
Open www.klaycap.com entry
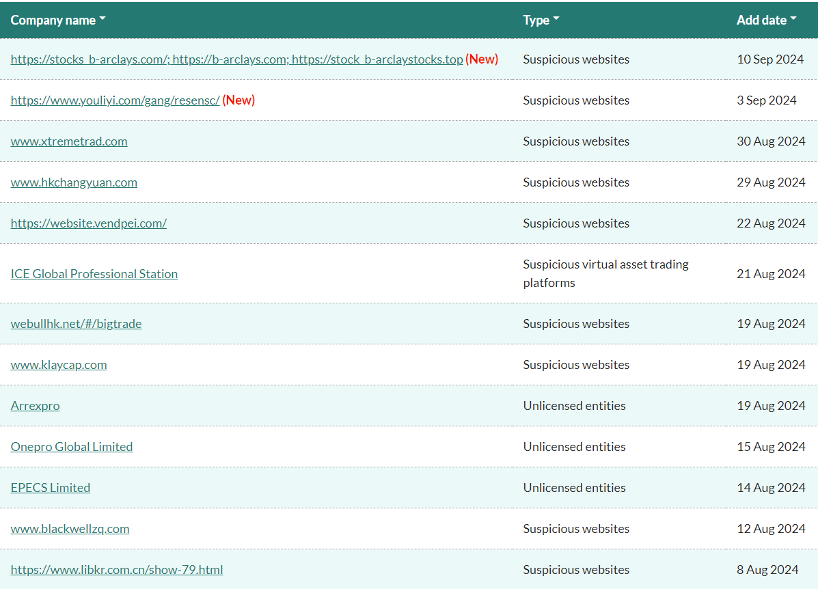pos(59,365)
